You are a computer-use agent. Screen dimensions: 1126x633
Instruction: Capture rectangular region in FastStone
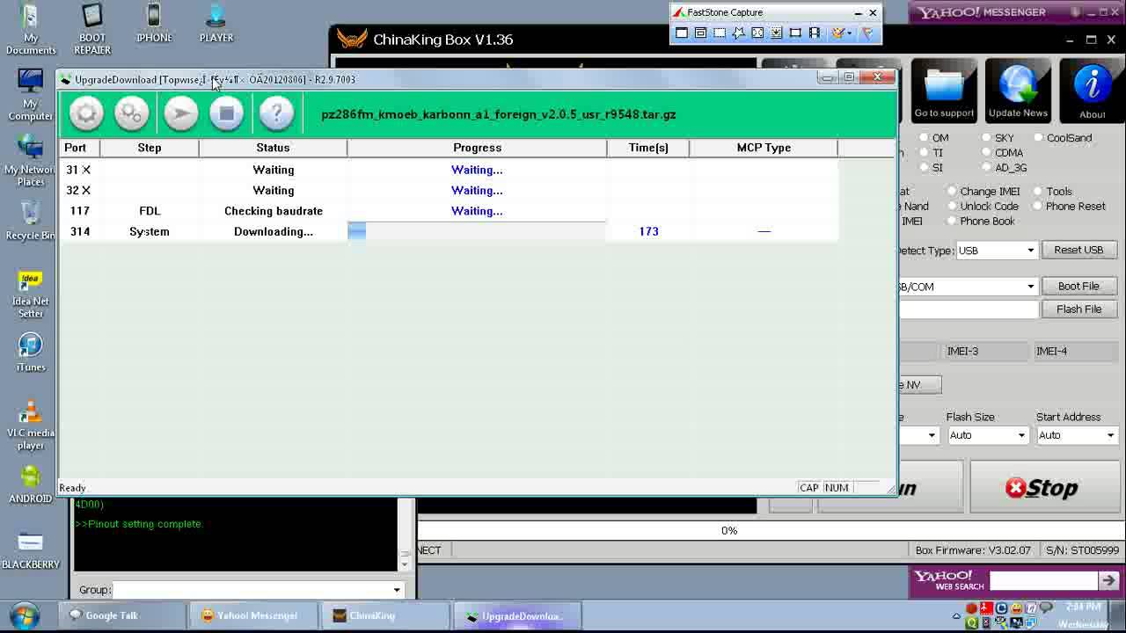pos(720,33)
